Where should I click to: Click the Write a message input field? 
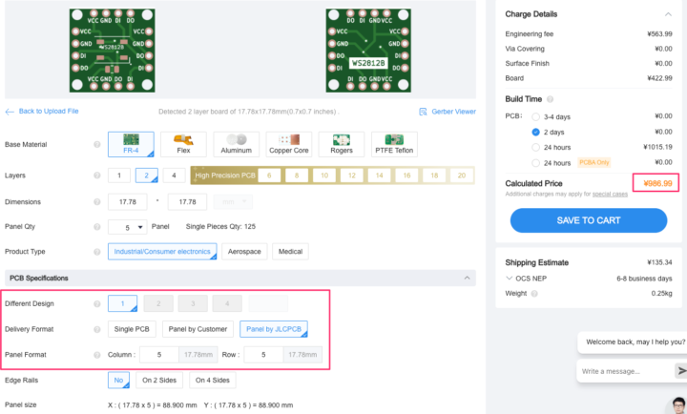pyautogui.click(x=623, y=371)
